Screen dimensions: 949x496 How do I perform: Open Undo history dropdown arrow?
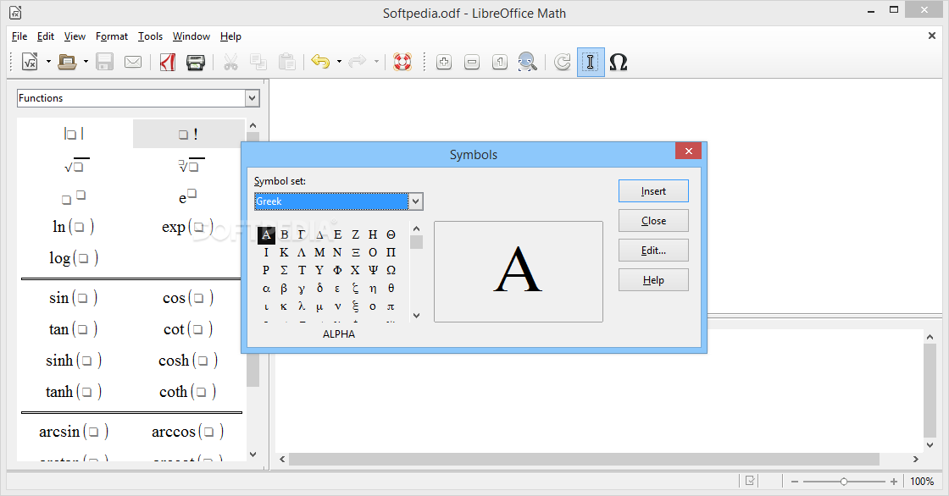(x=339, y=62)
